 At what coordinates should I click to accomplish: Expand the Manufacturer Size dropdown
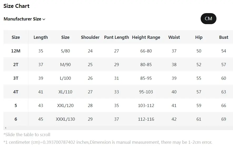24,19
